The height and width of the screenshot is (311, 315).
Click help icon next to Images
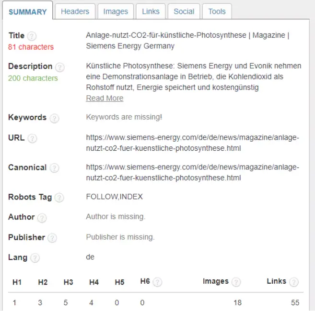[236, 282]
